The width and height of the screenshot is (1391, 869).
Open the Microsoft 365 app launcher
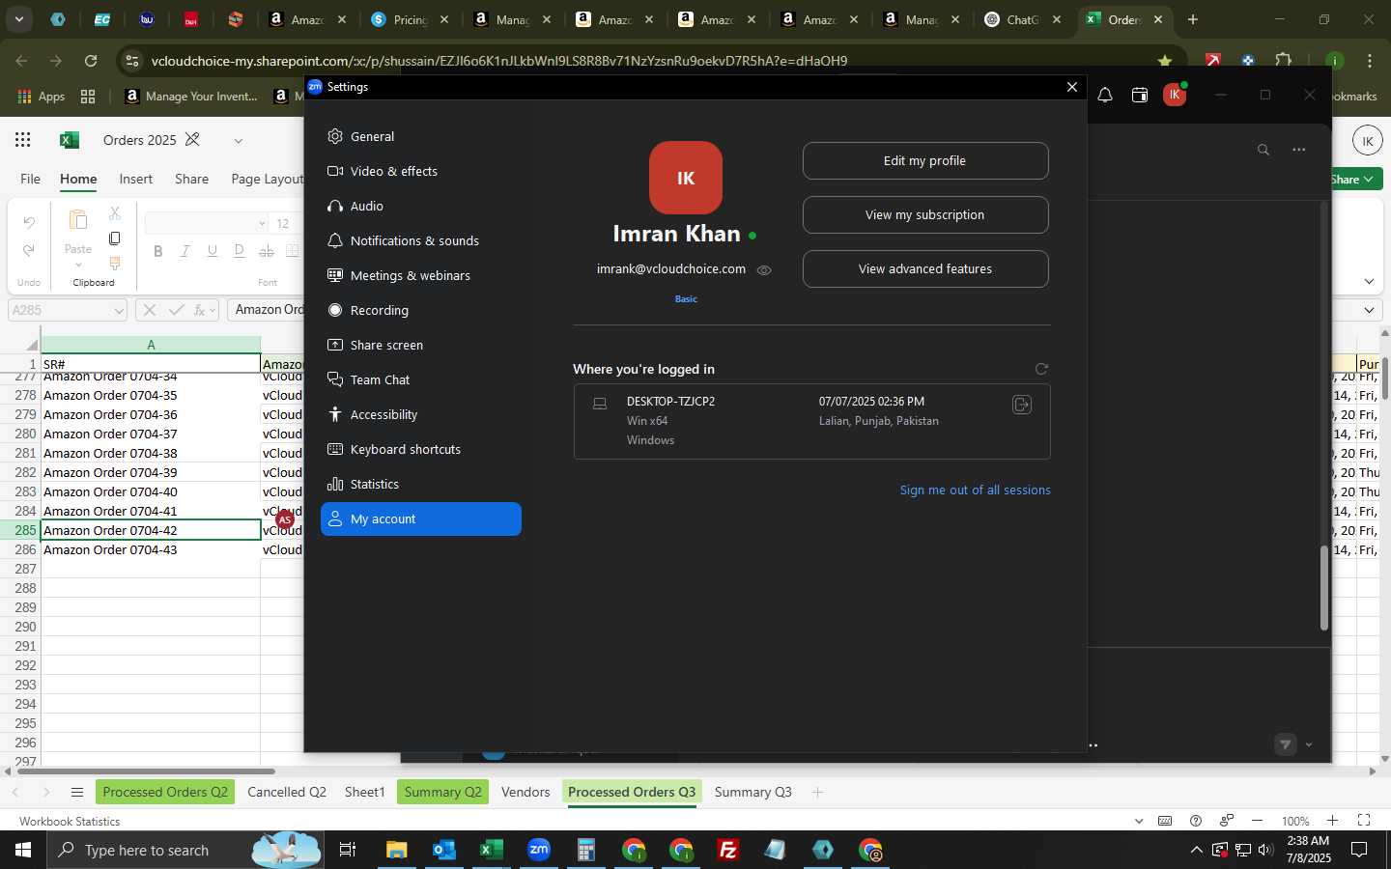click(x=23, y=140)
